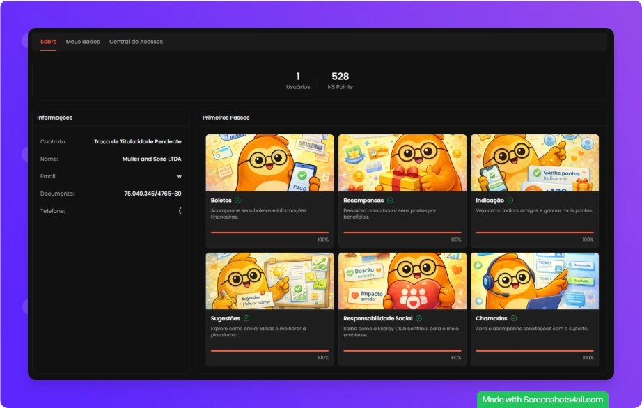Screen dimensions: 642x408
Task: Open the Sugestões card illustration
Action: (x=269, y=281)
